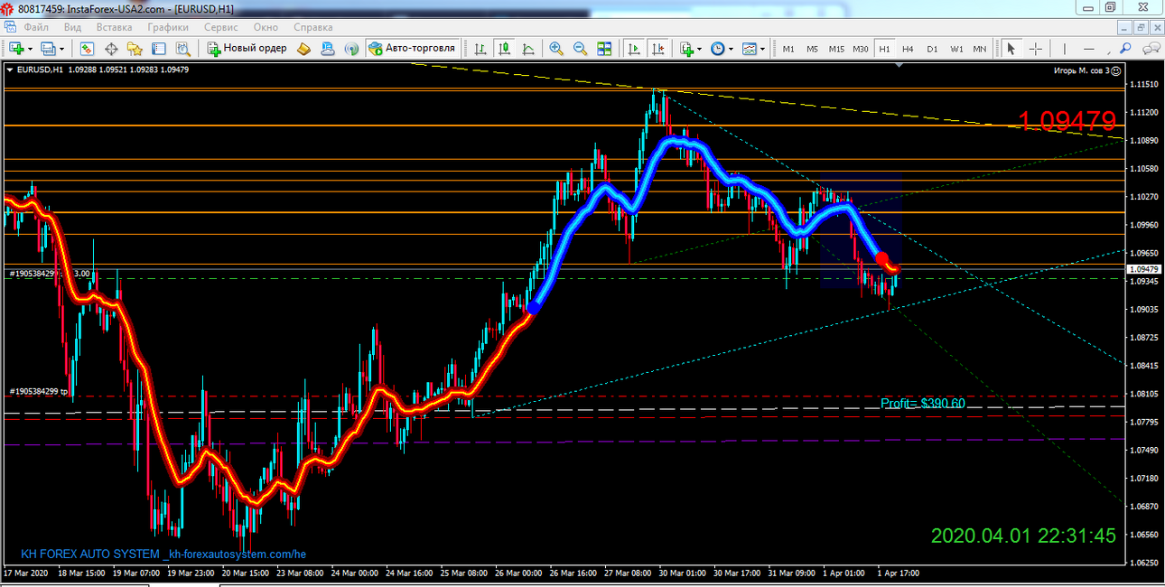Toggle chart auto scroll

(634, 48)
